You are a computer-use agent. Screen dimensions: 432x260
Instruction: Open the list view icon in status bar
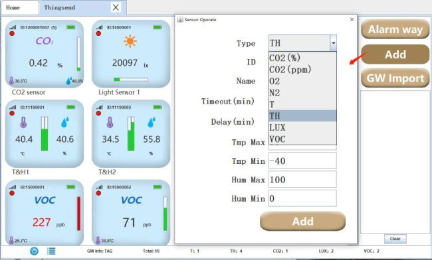51,251
